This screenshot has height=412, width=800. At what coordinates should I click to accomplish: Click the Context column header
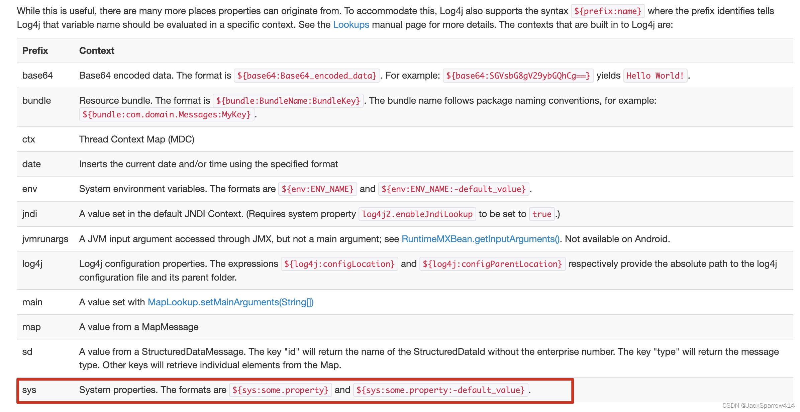point(97,51)
